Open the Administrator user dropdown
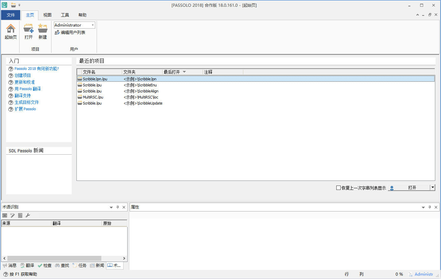Viewport: 441px width, 279px height. (x=93, y=25)
